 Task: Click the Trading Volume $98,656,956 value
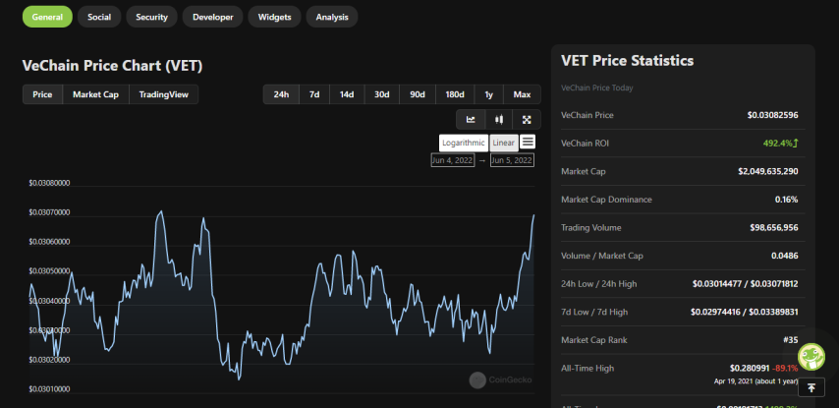(774, 227)
